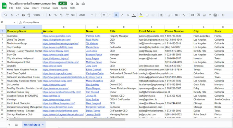The height and width of the screenshot is (128, 233).
Task: Click the search magnifier in toolbar
Action: (x=5, y=15)
